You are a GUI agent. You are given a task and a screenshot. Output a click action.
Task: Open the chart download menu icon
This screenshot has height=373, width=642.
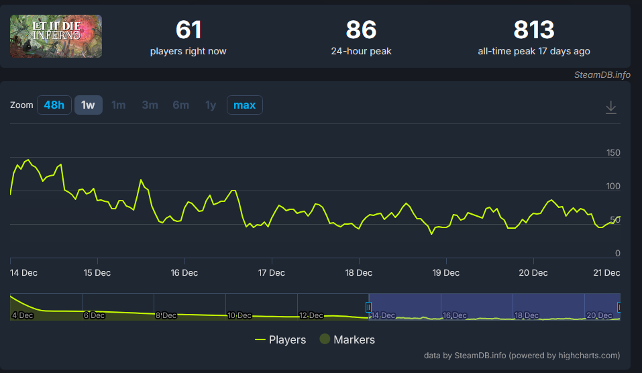(x=610, y=107)
